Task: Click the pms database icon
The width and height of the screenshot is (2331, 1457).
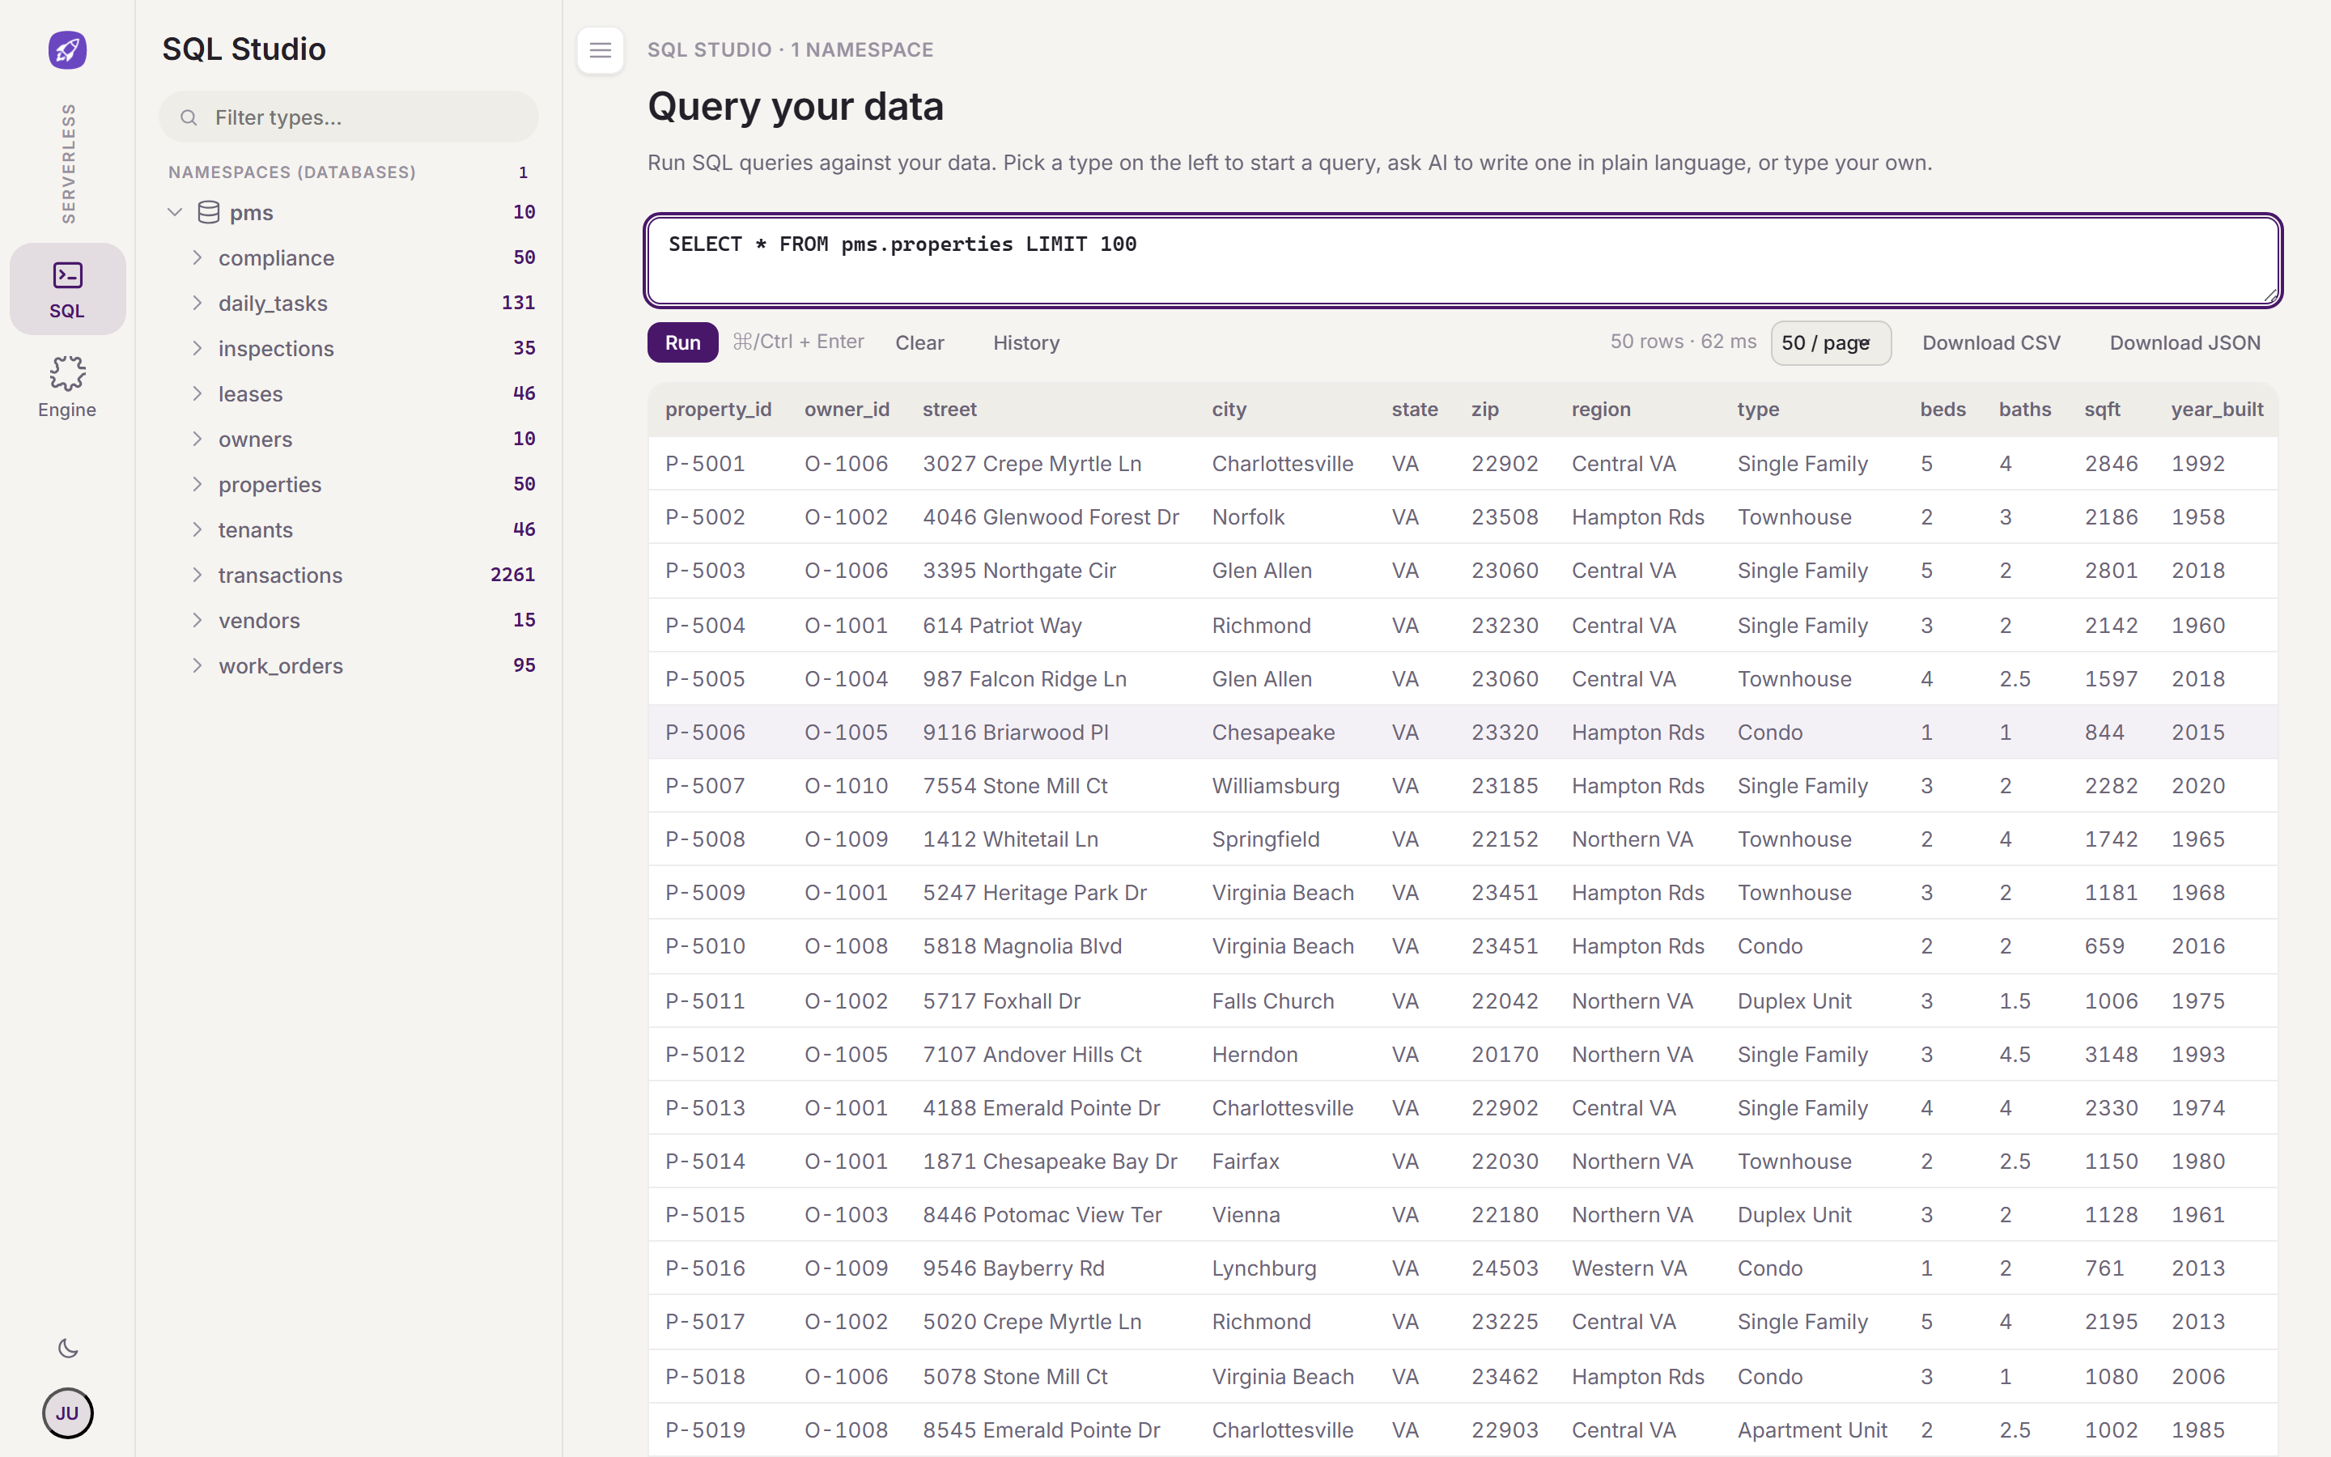Action: pyautogui.click(x=208, y=212)
